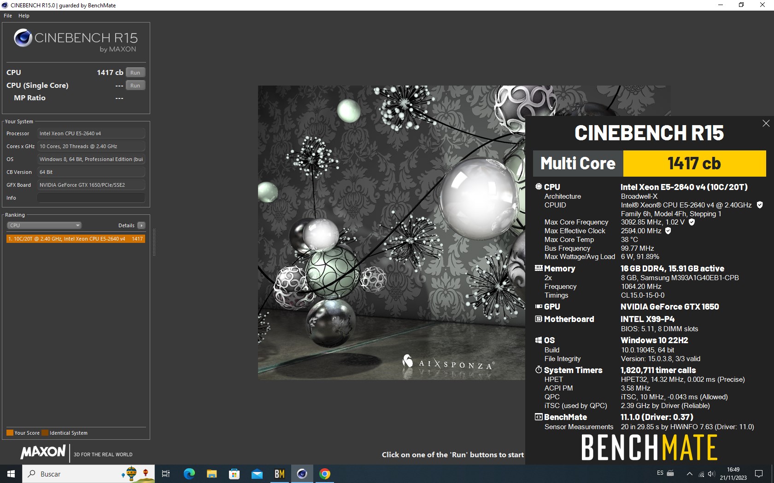
Task: Select the 10C/20T Xeon E5-2640 v4 ranking entry
Action: tap(76, 239)
